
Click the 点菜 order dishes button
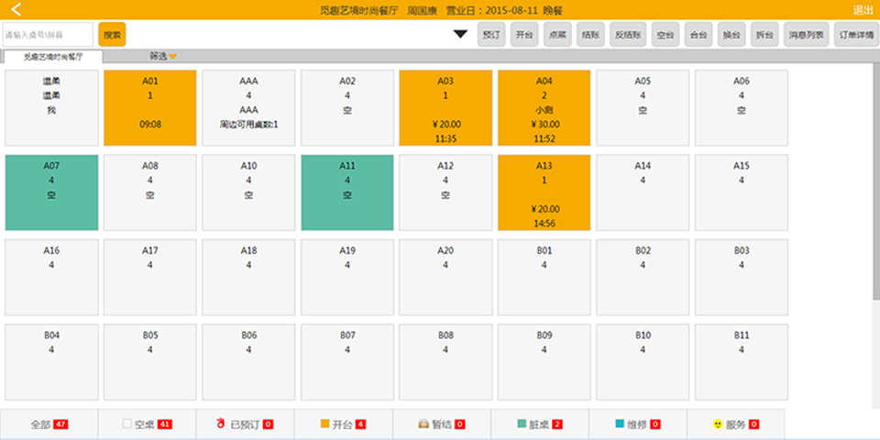[x=558, y=34]
